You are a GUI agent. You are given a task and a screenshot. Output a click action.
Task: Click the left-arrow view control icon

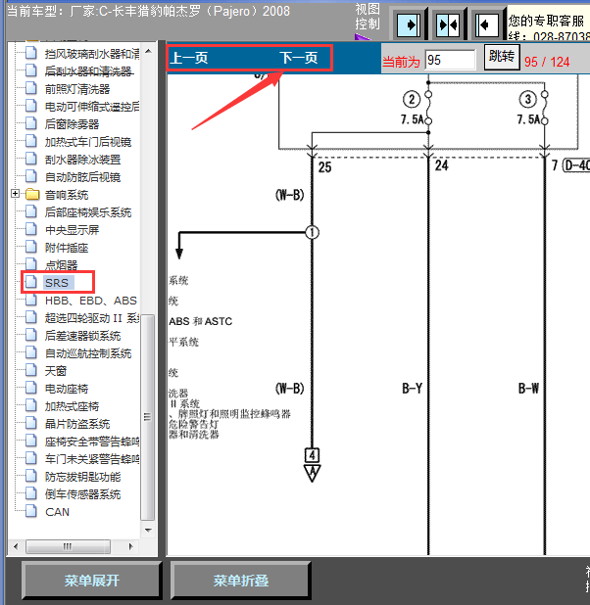tap(486, 25)
